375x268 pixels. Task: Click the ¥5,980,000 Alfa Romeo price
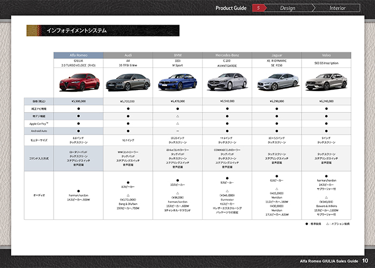78,101
